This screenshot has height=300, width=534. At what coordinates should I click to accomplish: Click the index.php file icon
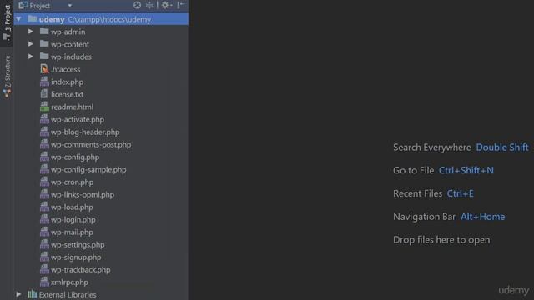(44, 82)
